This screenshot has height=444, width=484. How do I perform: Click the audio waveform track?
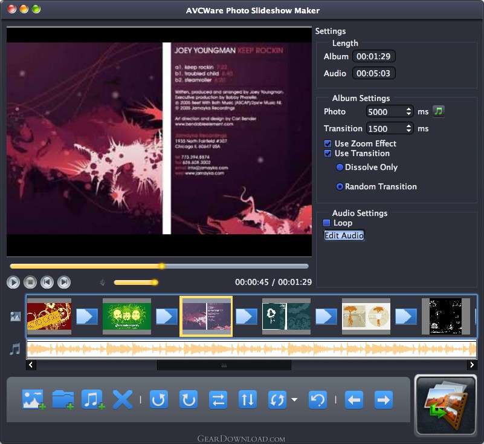pos(251,349)
